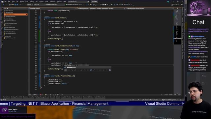Open the Account.cs document tab
Image resolution: width=211 pixels, height=119 pixels.
click(8, 25)
